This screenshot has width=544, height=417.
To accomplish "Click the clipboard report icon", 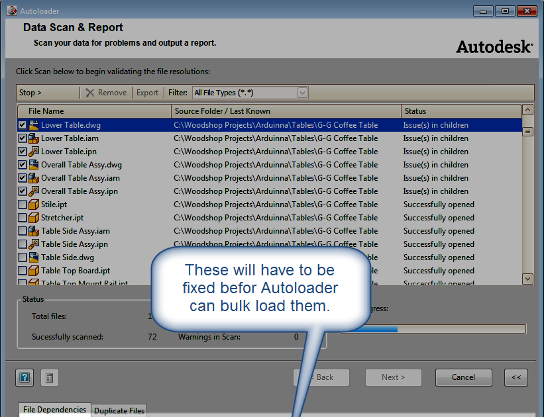I will [49, 377].
